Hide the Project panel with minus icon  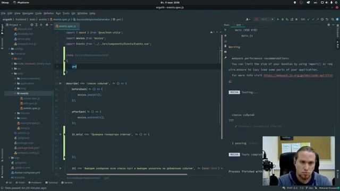click(52, 25)
